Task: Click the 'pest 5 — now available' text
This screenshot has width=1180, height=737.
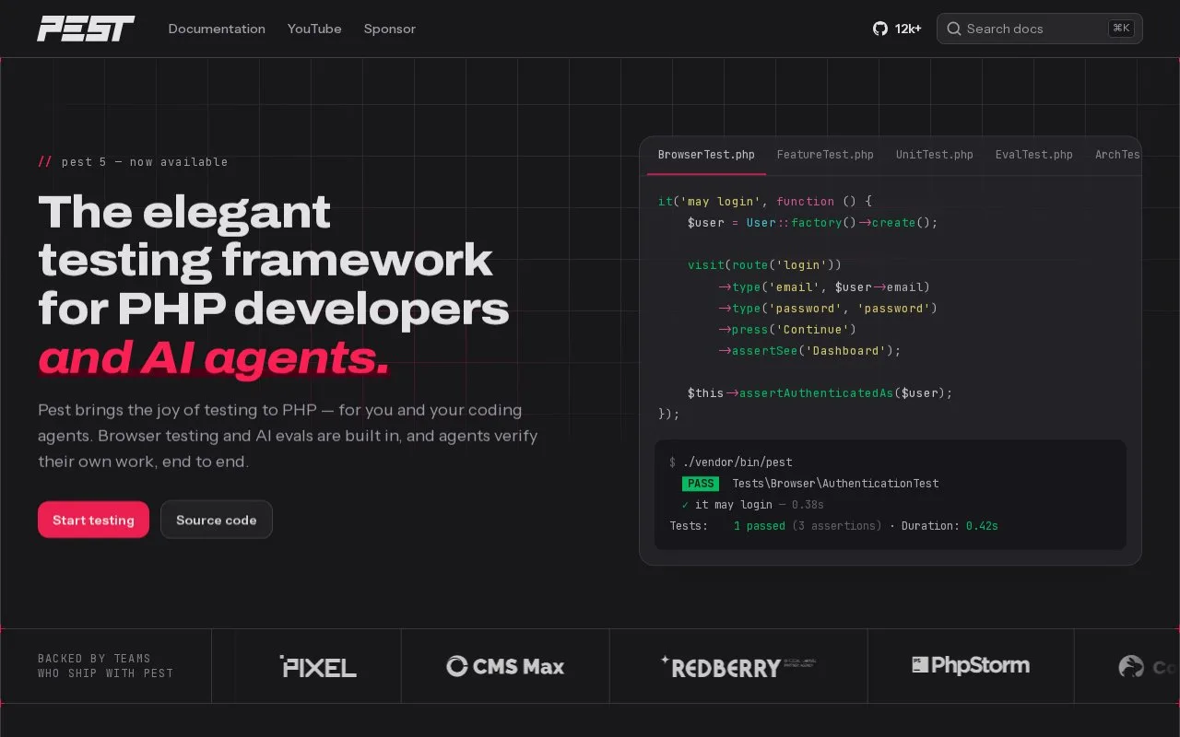Action: coord(145,162)
